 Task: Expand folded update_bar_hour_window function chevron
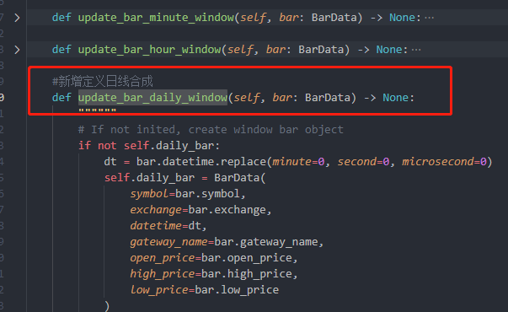[x=17, y=50]
